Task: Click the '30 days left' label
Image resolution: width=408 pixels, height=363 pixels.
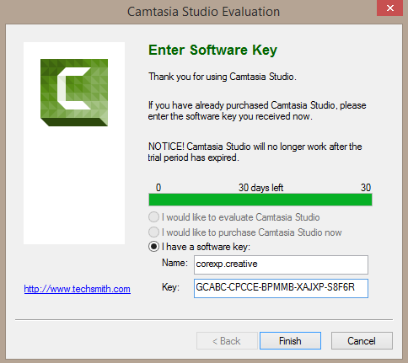Action: pyautogui.click(x=260, y=188)
